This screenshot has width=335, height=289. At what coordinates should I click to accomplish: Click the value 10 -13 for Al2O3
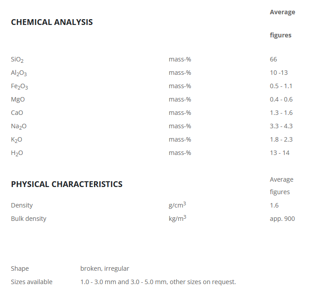pos(279,73)
